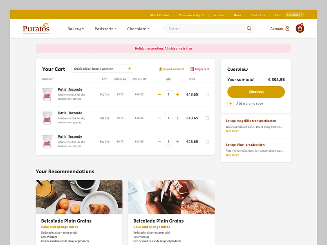The width and height of the screenshot is (327, 245).
Task: Open Consumer insights in top bar
Action: click(x=191, y=15)
